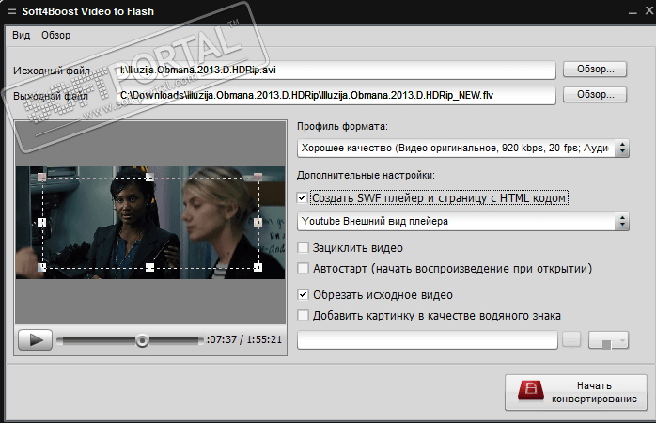Open the Youtube player skin dropdown

coord(462,221)
